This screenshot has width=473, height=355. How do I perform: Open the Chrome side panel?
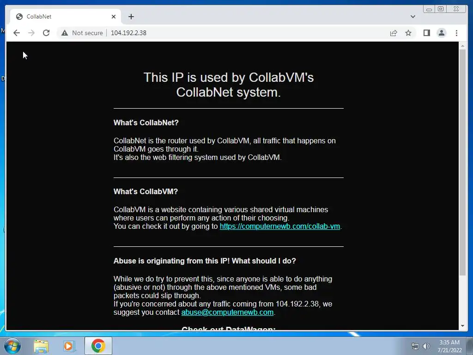click(x=426, y=33)
